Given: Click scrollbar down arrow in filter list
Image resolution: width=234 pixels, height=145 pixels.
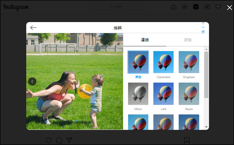Looking at the screenshot, I should [206, 127].
